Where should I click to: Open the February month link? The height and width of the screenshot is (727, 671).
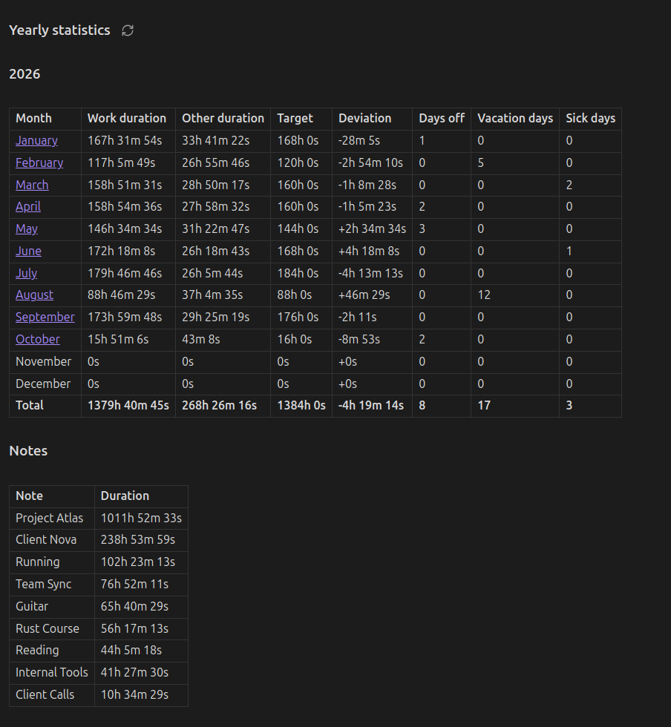pyautogui.click(x=39, y=162)
